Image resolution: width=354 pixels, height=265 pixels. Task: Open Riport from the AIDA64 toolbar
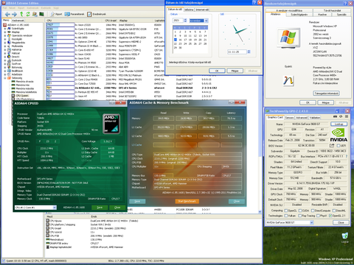point(57,14)
